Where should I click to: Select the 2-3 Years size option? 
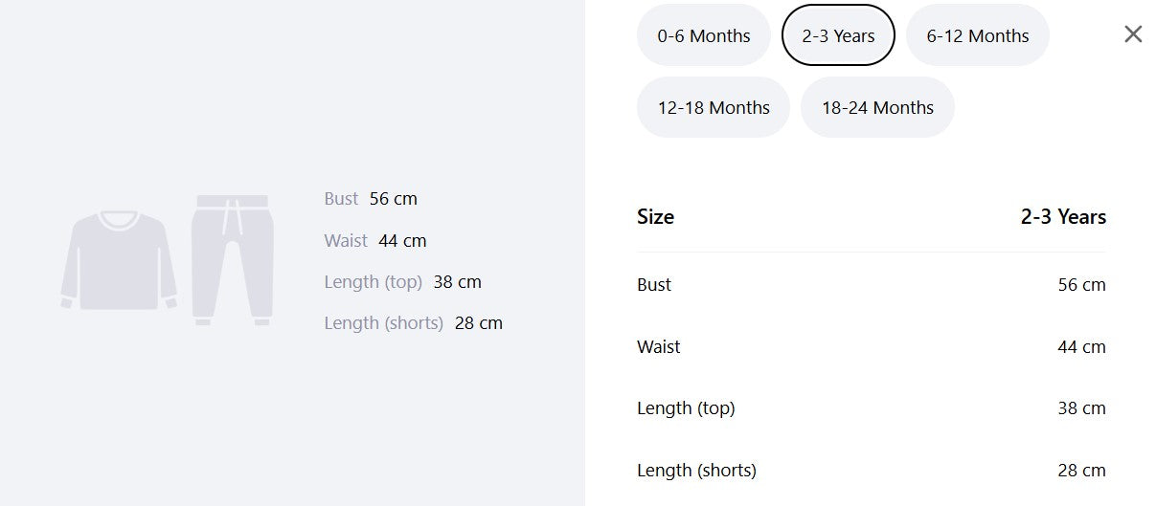point(839,35)
